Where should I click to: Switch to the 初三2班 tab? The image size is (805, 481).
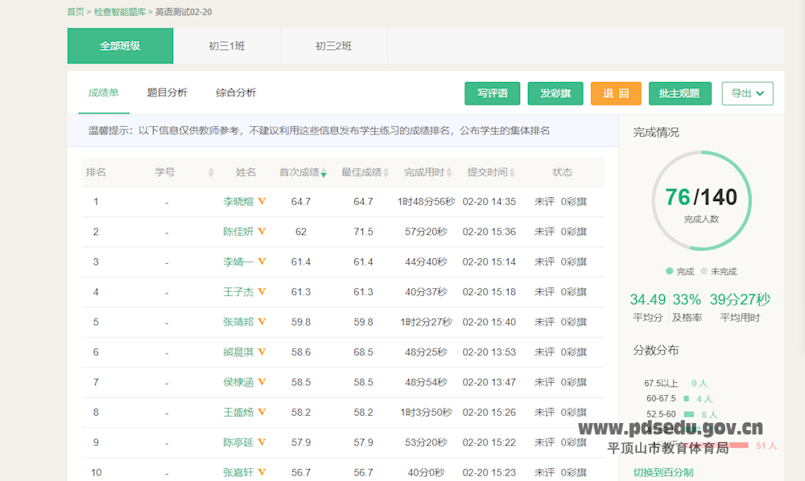pos(334,46)
